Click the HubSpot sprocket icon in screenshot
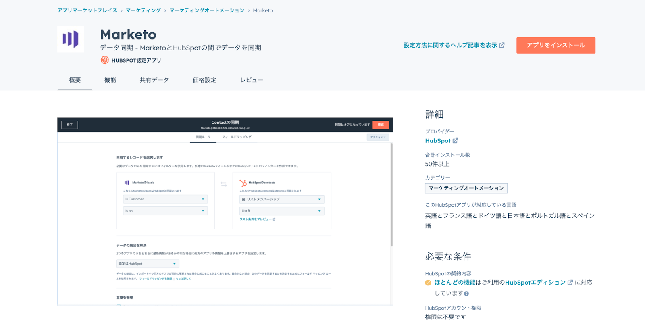 pyautogui.click(x=243, y=183)
